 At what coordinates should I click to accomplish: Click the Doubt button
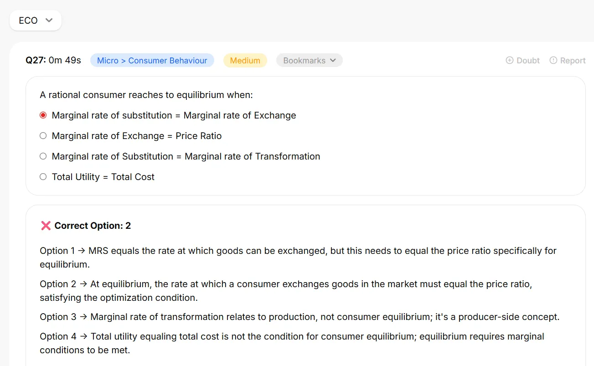[523, 60]
